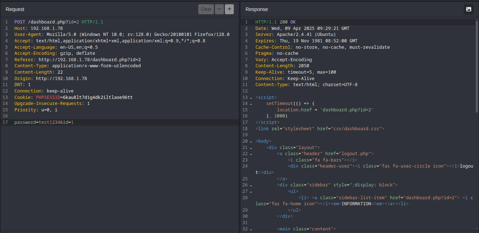This screenshot has height=233, width=479.
Task: Collapse the <ul> fold arrow on line 27
Action: pyautogui.click(x=251, y=191)
